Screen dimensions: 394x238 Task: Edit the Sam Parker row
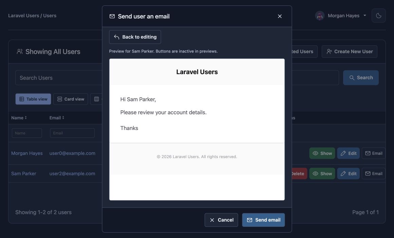[x=349, y=174]
